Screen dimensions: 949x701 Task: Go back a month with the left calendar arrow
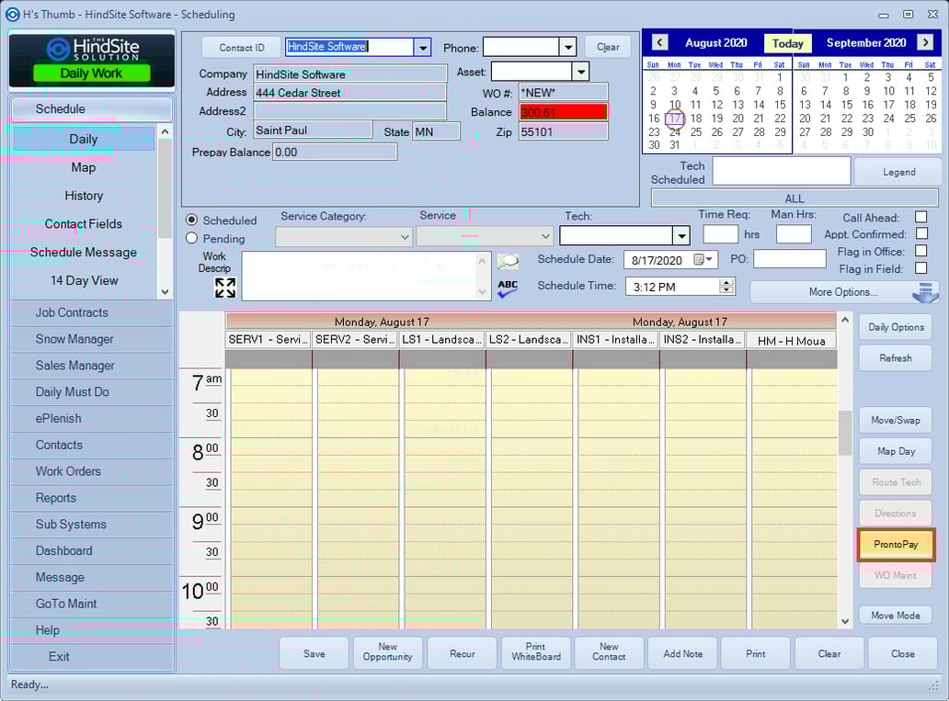coord(659,42)
